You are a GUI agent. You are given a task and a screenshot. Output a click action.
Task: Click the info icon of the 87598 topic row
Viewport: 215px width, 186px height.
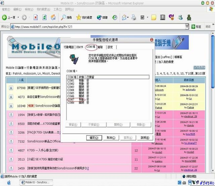[x=11, y=88]
